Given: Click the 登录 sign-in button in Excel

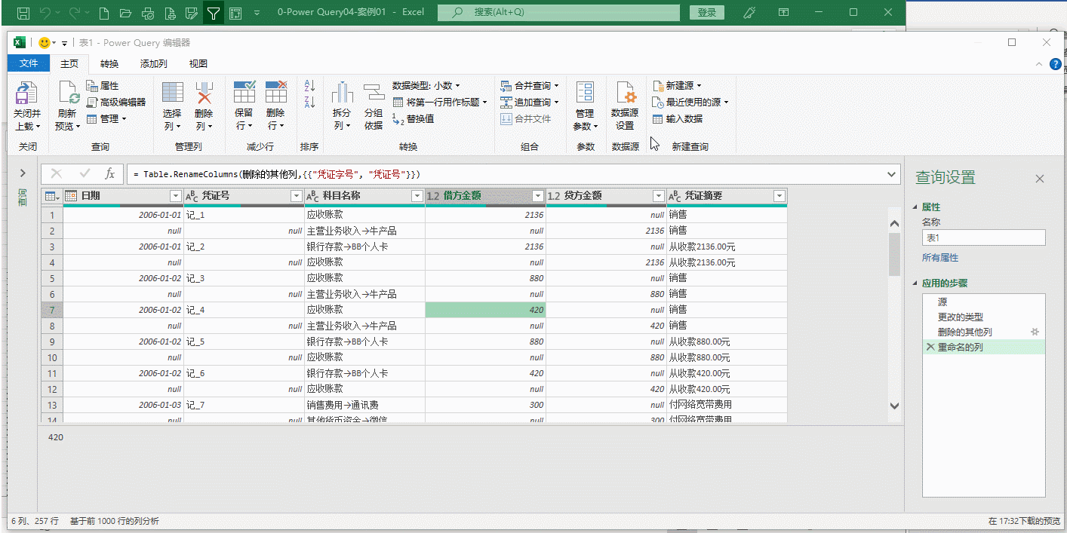Looking at the screenshot, I should coord(707,12).
